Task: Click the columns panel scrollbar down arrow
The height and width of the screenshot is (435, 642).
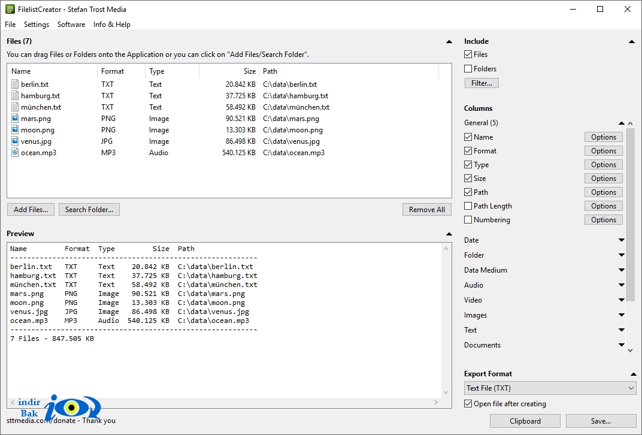Action: [x=630, y=351]
